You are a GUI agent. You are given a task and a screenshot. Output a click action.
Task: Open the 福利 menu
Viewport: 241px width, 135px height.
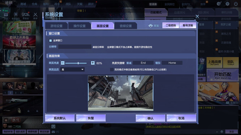click(46, 4)
